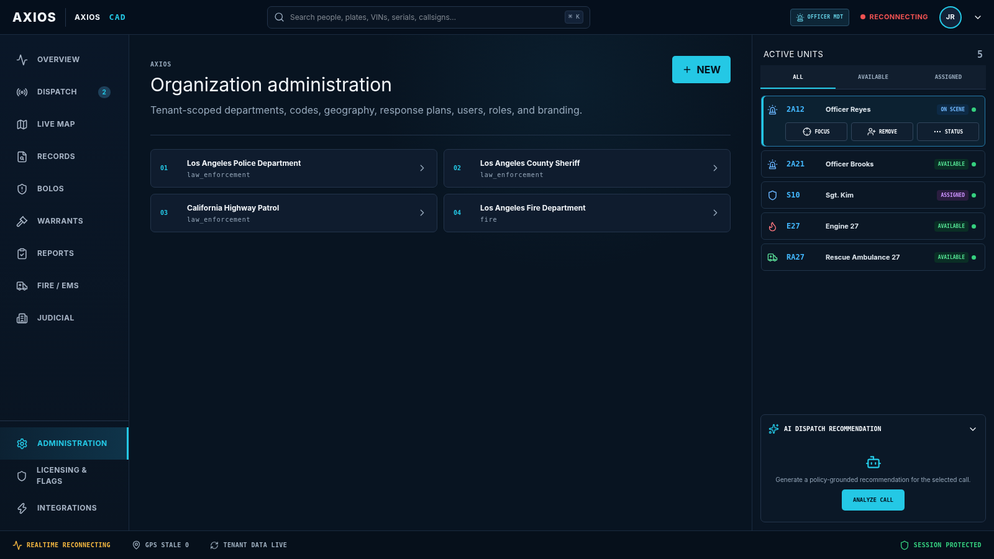Screen dimensions: 994x559
Task: Click the siren icon for unit 2A21
Action: tap(773, 165)
